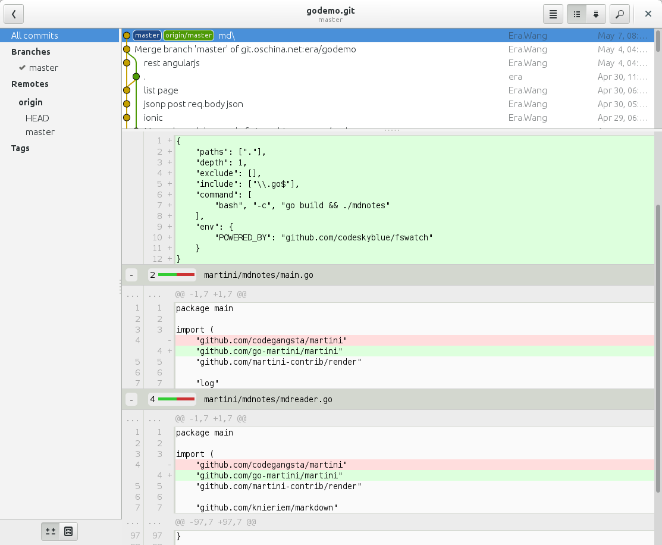Open search with the magnifier icon
662x545 pixels.
coord(620,14)
